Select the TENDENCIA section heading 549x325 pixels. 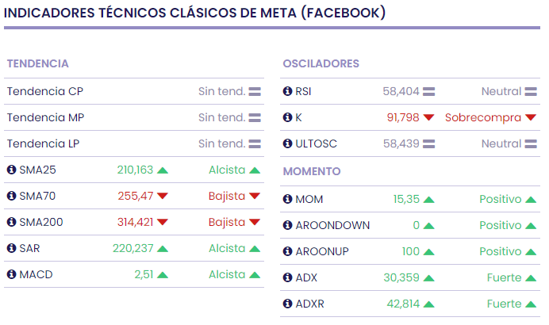37,63
